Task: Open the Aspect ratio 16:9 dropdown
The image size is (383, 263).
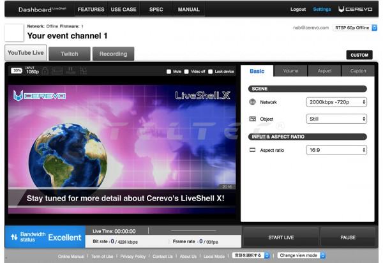Action: tap(336, 150)
